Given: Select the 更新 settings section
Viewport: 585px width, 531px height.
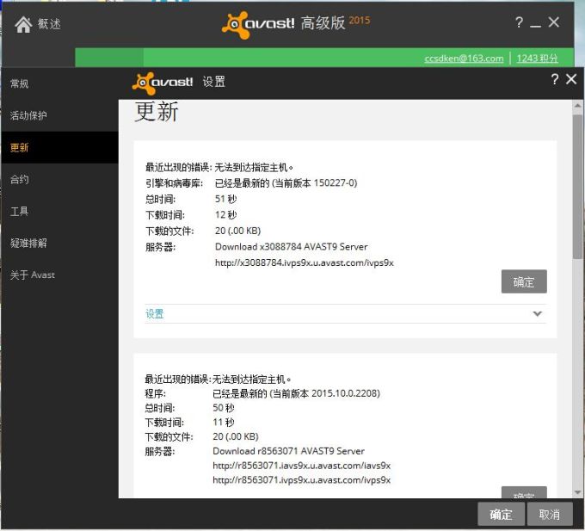Looking at the screenshot, I should [x=59, y=147].
